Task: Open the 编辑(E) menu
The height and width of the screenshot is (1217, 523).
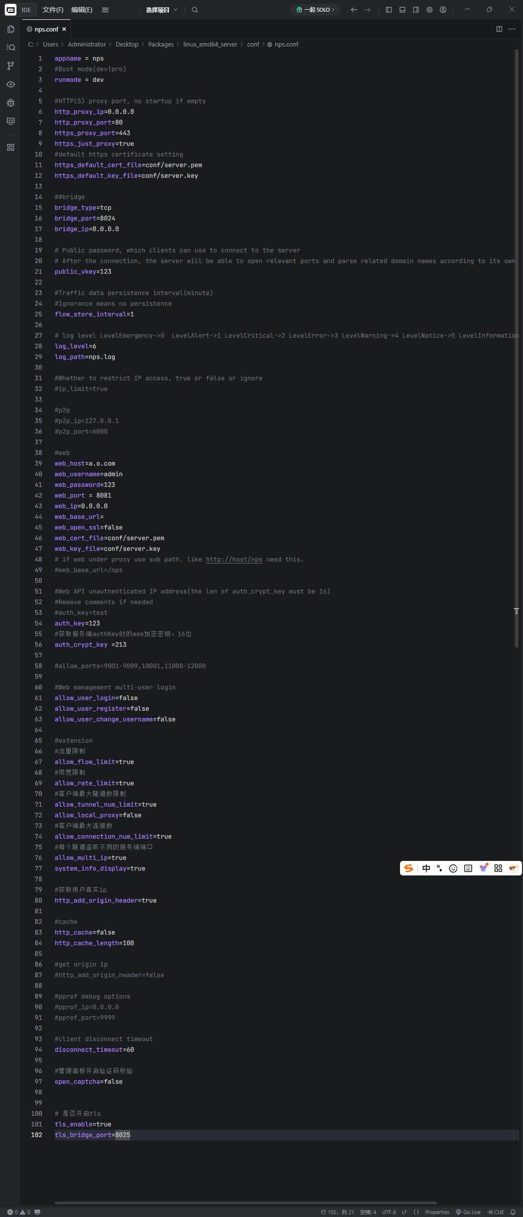Action: [x=81, y=10]
